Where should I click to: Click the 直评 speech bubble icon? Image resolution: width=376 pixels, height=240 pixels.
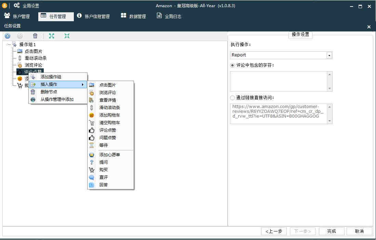[x=92, y=177]
